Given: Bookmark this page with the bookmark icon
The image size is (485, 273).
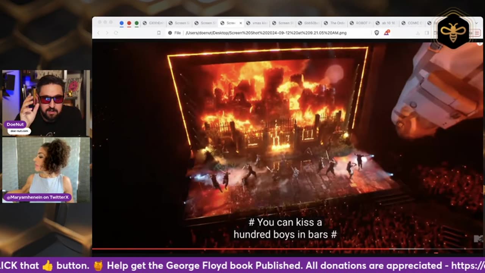Looking at the screenshot, I should coord(159,33).
